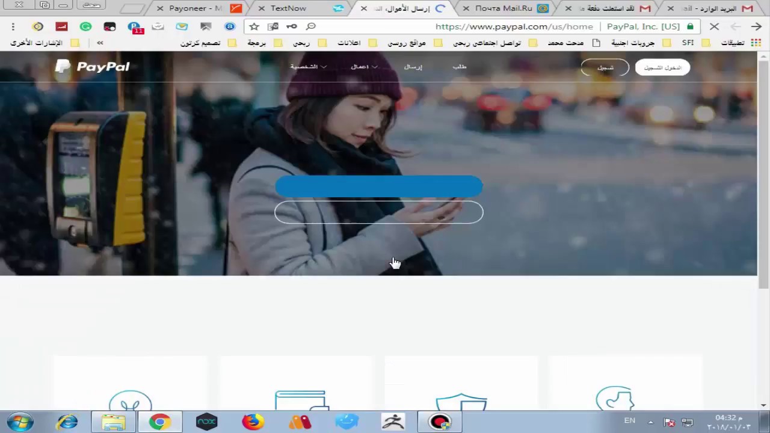
Task: Expand the أعمال dropdown in PayPal nav
Action: click(x=363, y=67)
